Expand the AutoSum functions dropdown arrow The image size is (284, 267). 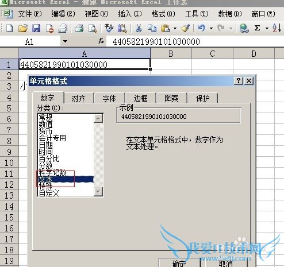coord(267,29)
